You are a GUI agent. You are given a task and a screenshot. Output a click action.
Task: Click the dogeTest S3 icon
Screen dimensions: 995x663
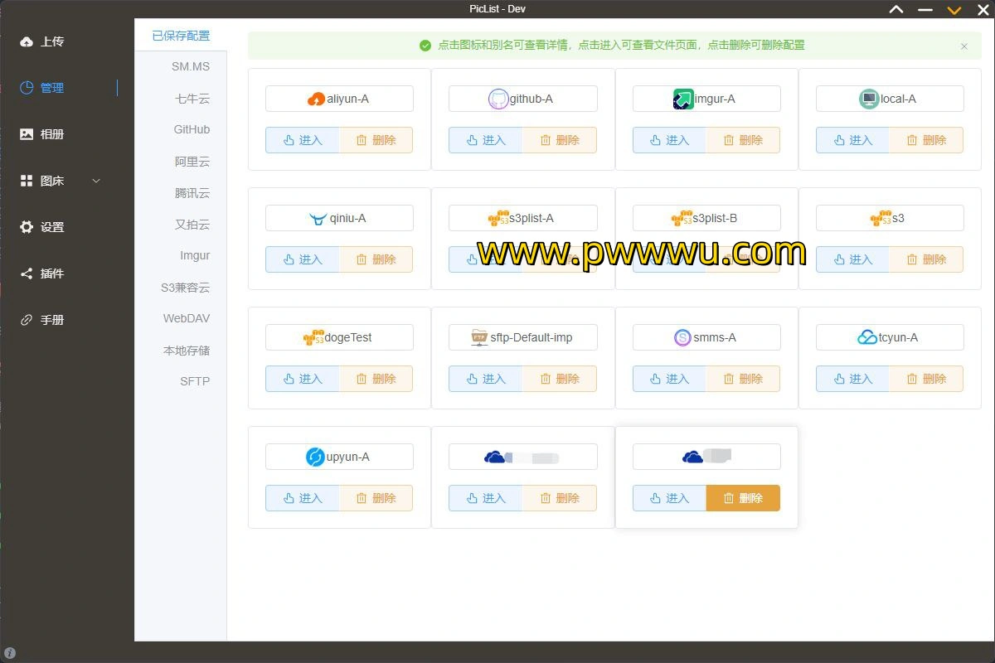[x=313, y=338]
